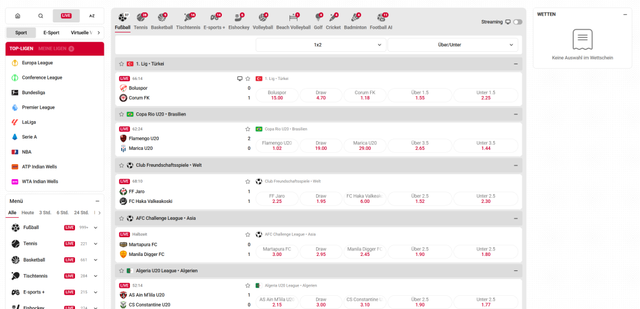The image size is (640, 309).
Task: Open search with the magnifier icon
Action: 41,16
